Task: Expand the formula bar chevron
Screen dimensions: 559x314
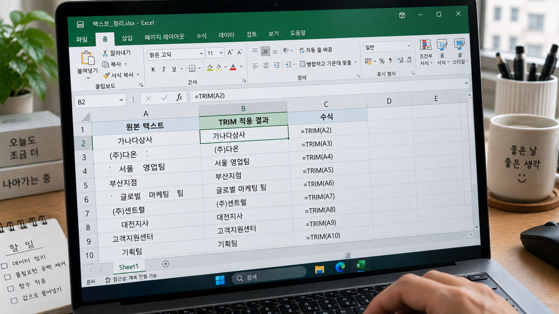Action: coord(466,83)
